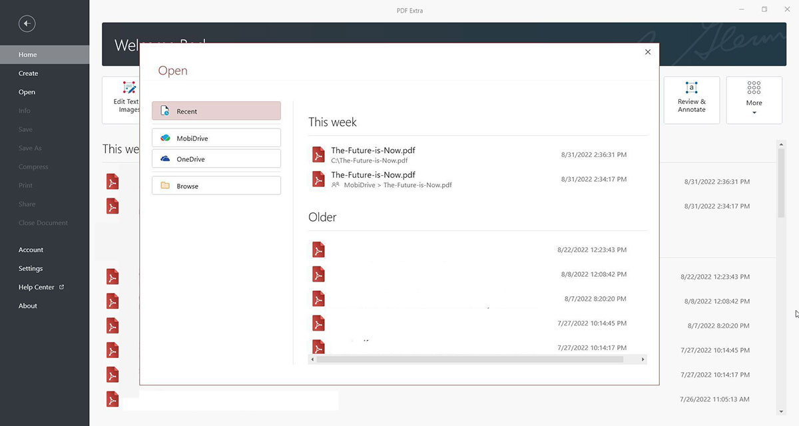Click the MobiDrive cloud icon
Screen dimensions: 799x426
(x=165, y=138)
